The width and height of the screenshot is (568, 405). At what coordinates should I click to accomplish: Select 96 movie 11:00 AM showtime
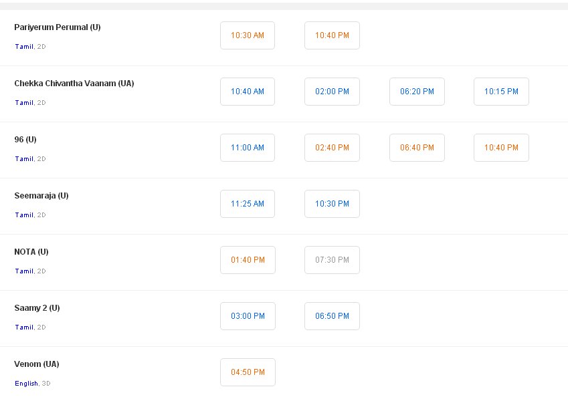[248, 148]
